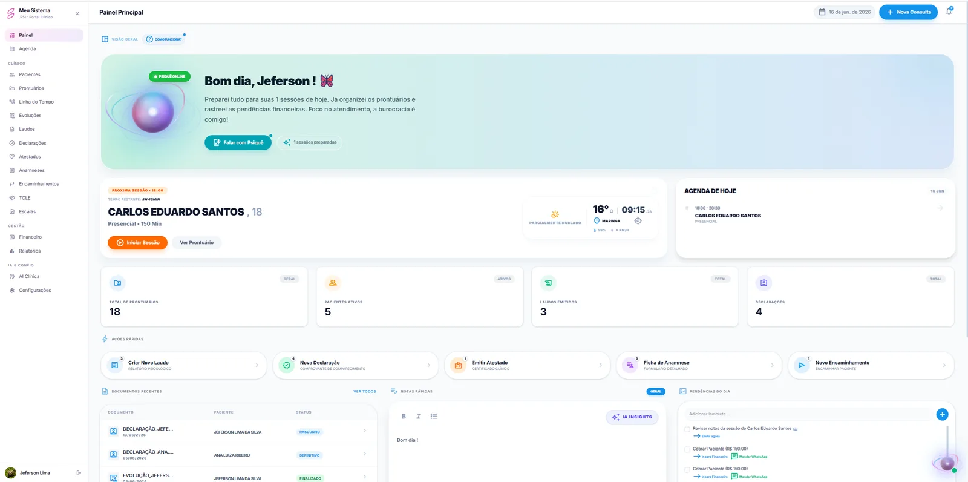Click the blue plus icon to add reminder
The width and height of the screenshot is (968, 482).
click(x=942, y=414)
